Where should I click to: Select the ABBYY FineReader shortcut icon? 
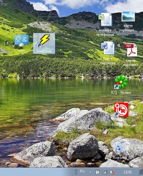pyautogui.click(x=121, y=110)
